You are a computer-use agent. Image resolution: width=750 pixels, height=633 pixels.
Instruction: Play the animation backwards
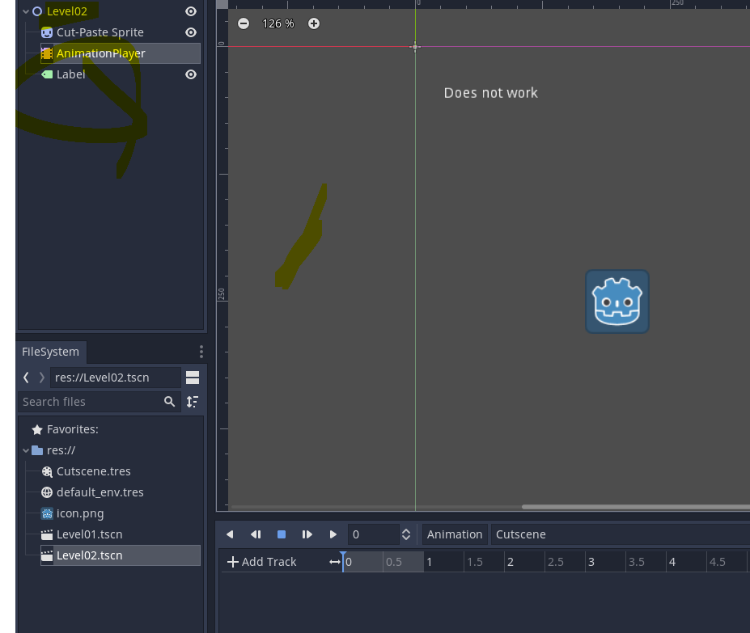[x=229, y=534]
